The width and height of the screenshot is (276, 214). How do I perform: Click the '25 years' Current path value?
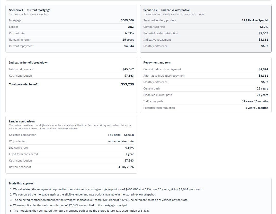[x=262, y=88]
